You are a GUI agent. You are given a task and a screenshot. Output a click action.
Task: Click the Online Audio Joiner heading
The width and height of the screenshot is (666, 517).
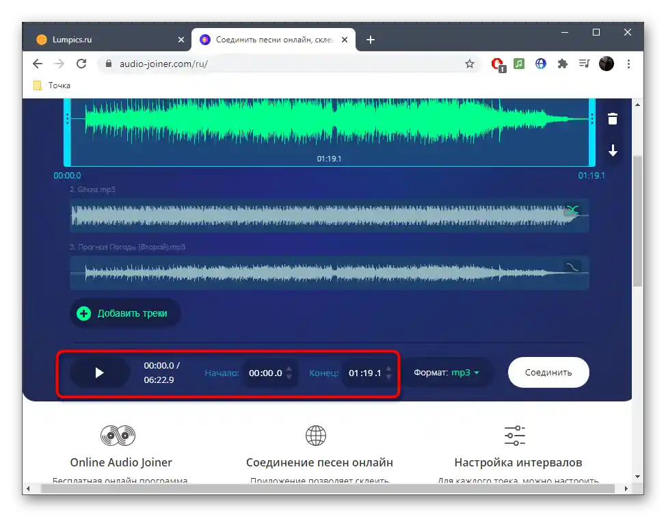coord(121,462)
